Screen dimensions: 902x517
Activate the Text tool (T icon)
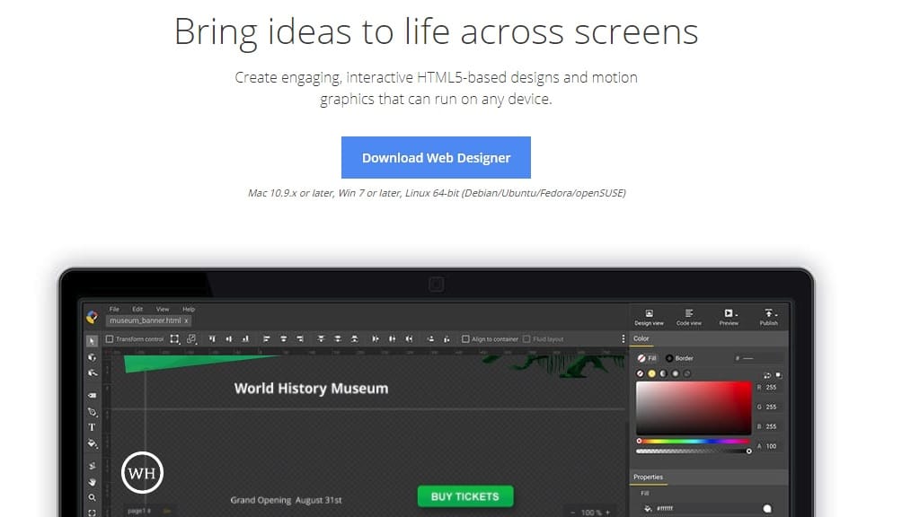click(92, 427)
